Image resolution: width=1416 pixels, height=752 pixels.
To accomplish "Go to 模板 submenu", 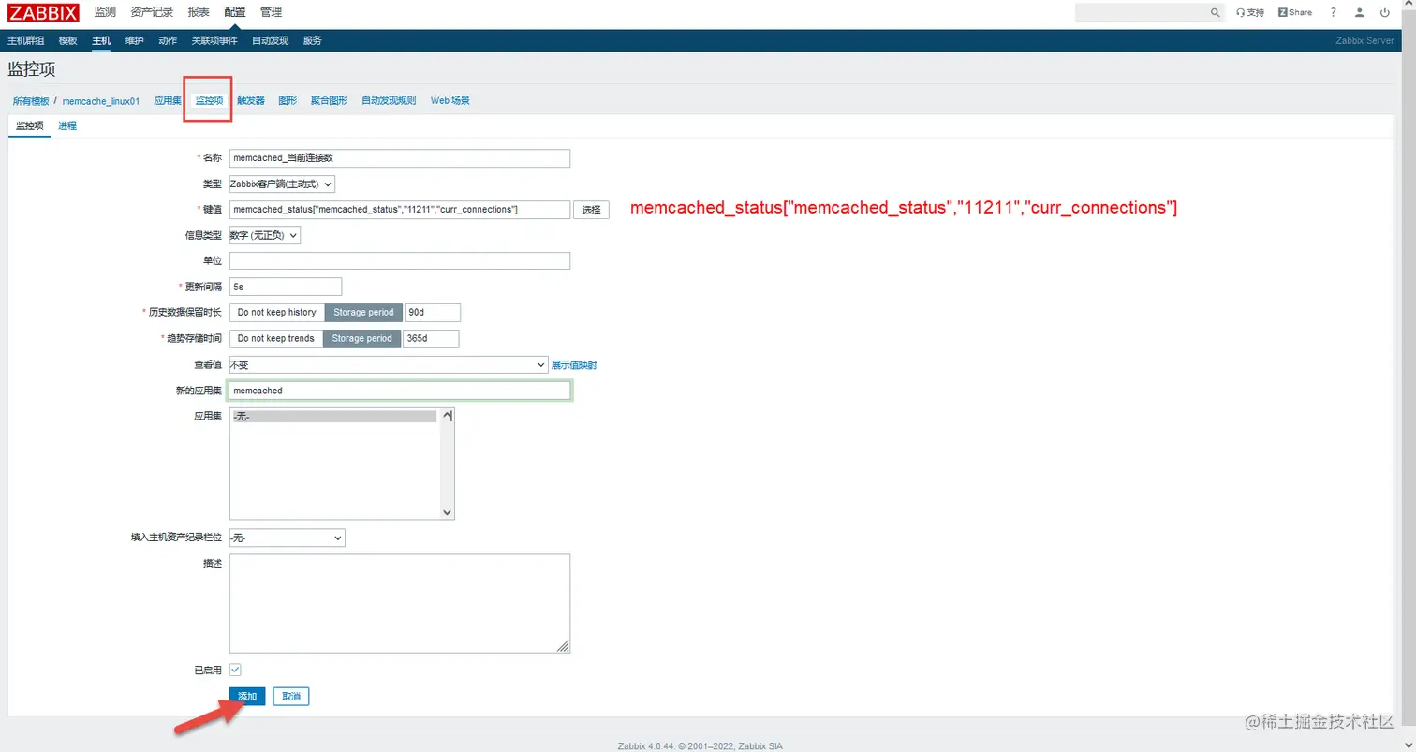I will click(68, 41).
